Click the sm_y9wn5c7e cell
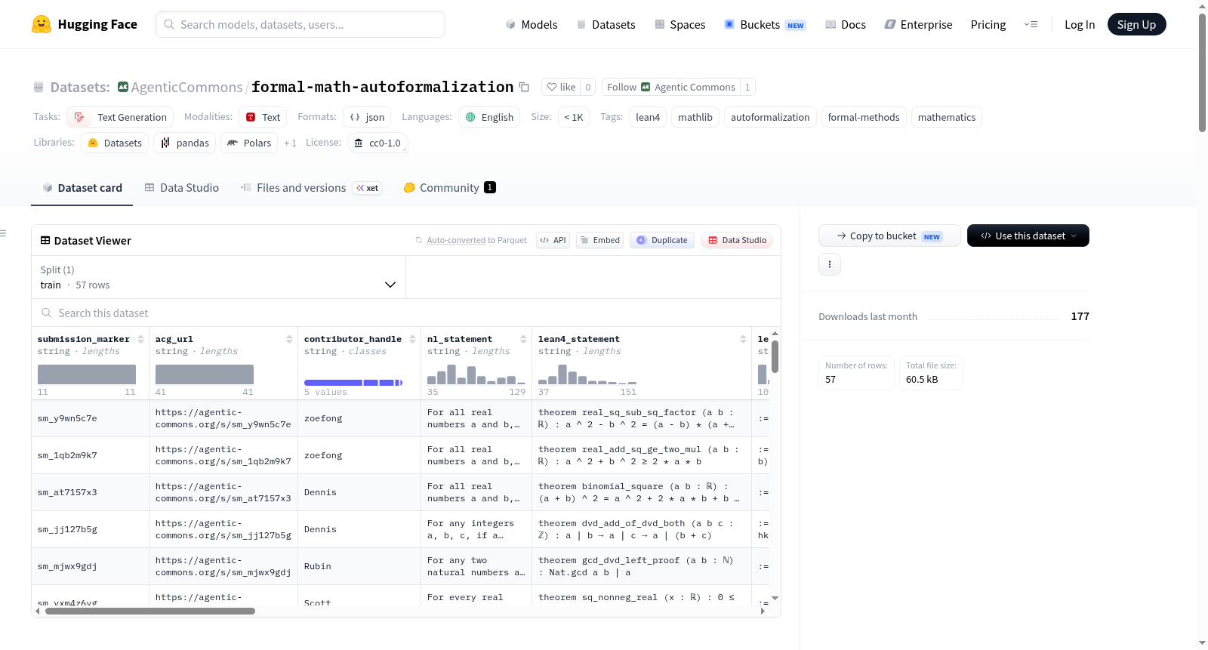Screen dimensions: 1208x650 pyautogui.click(x=91, y=418)
